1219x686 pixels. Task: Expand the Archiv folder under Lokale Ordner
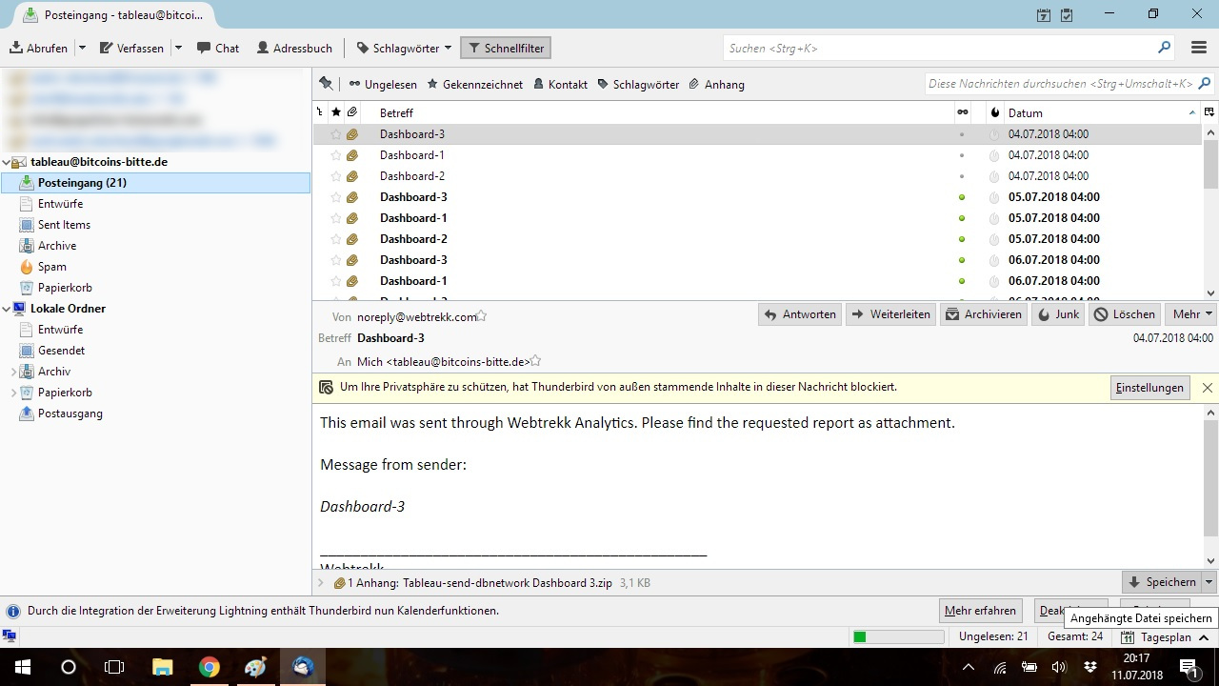click(x=13, y=372)
